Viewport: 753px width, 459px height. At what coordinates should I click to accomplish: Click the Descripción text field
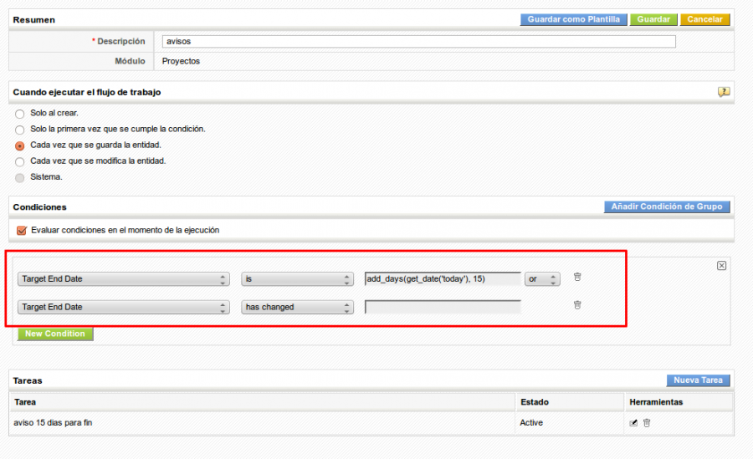418,41
